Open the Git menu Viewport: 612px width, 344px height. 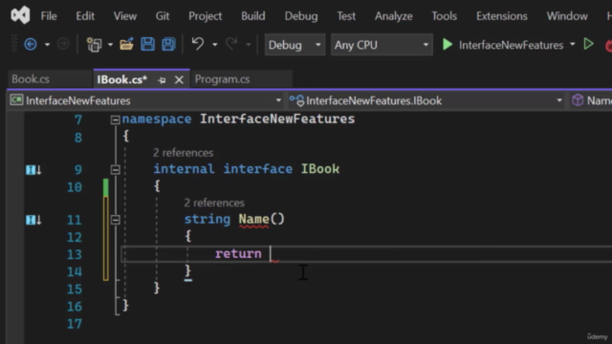coord(163,16)
